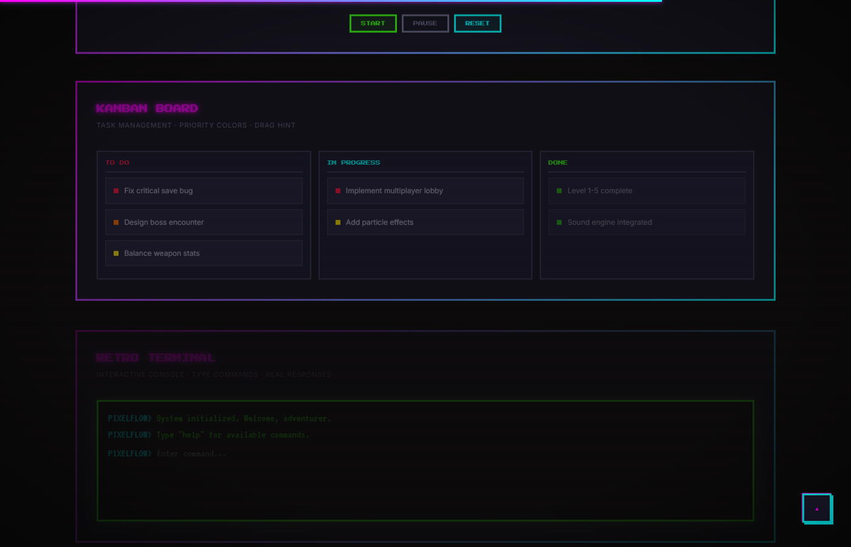The image size is (851, 547).
Task: Click yellow priority marker on Balance weapon stats
Action: coord(116,253)
